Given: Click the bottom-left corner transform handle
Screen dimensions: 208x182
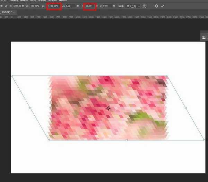Looking at the screenshot, I should pyautogui.click(x=49, y=140).
